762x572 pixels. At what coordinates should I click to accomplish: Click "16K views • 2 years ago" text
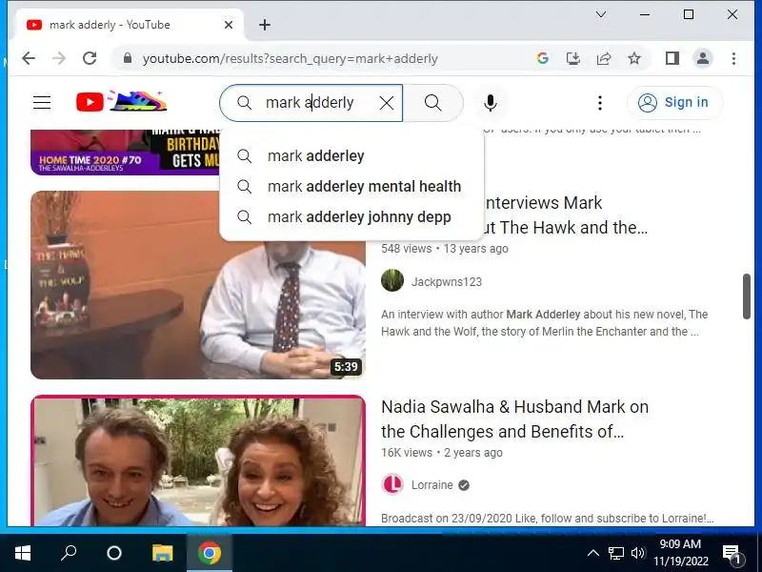click(x=442, y=453)
